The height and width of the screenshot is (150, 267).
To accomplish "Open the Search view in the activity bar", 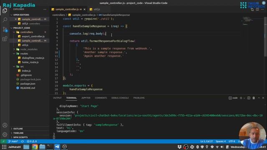I will click(5, 20).
